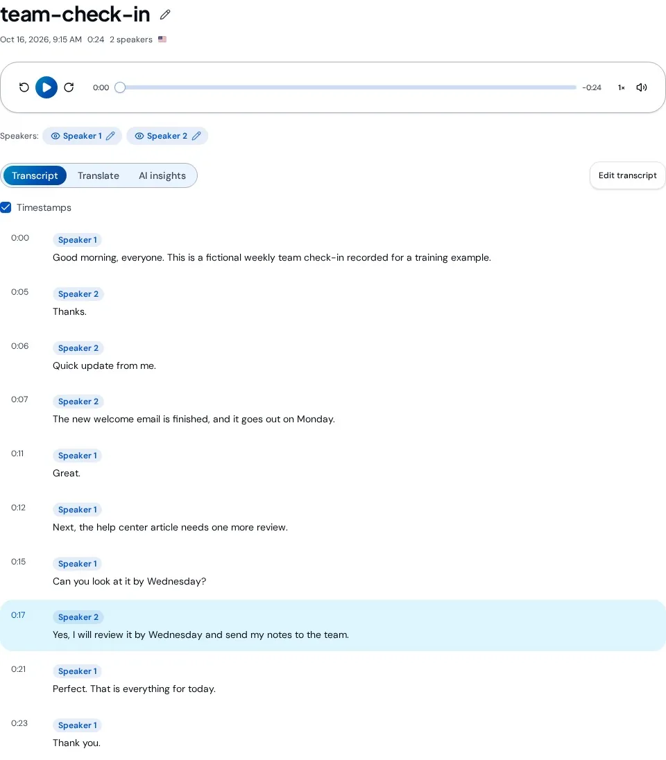The image size is (666, 760).
Task: Click the Edit transcript button
Action: [x=627, y=175]
